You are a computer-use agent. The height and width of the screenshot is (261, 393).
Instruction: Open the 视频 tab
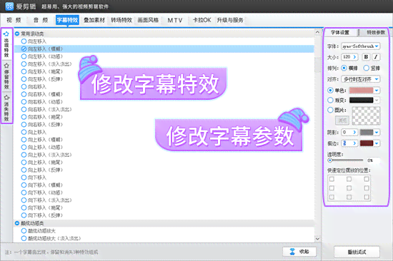[14, 20]
